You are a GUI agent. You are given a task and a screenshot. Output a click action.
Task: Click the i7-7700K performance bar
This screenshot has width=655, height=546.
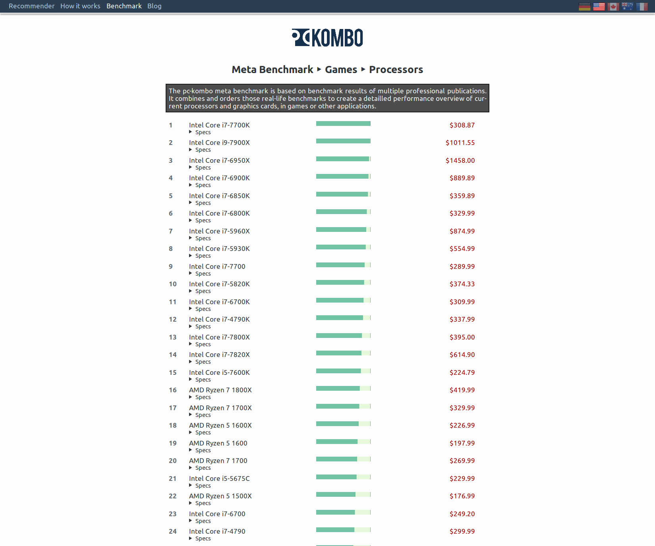(343, 123)
